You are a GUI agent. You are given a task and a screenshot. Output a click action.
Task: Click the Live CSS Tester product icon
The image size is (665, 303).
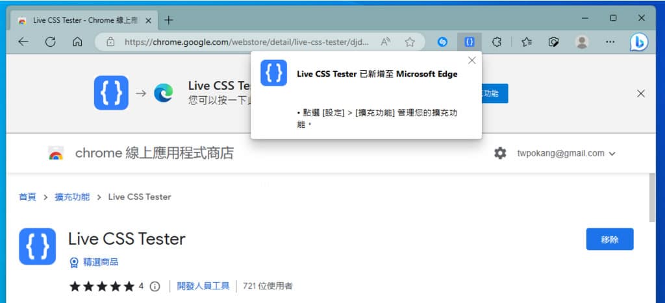(37, 246)
